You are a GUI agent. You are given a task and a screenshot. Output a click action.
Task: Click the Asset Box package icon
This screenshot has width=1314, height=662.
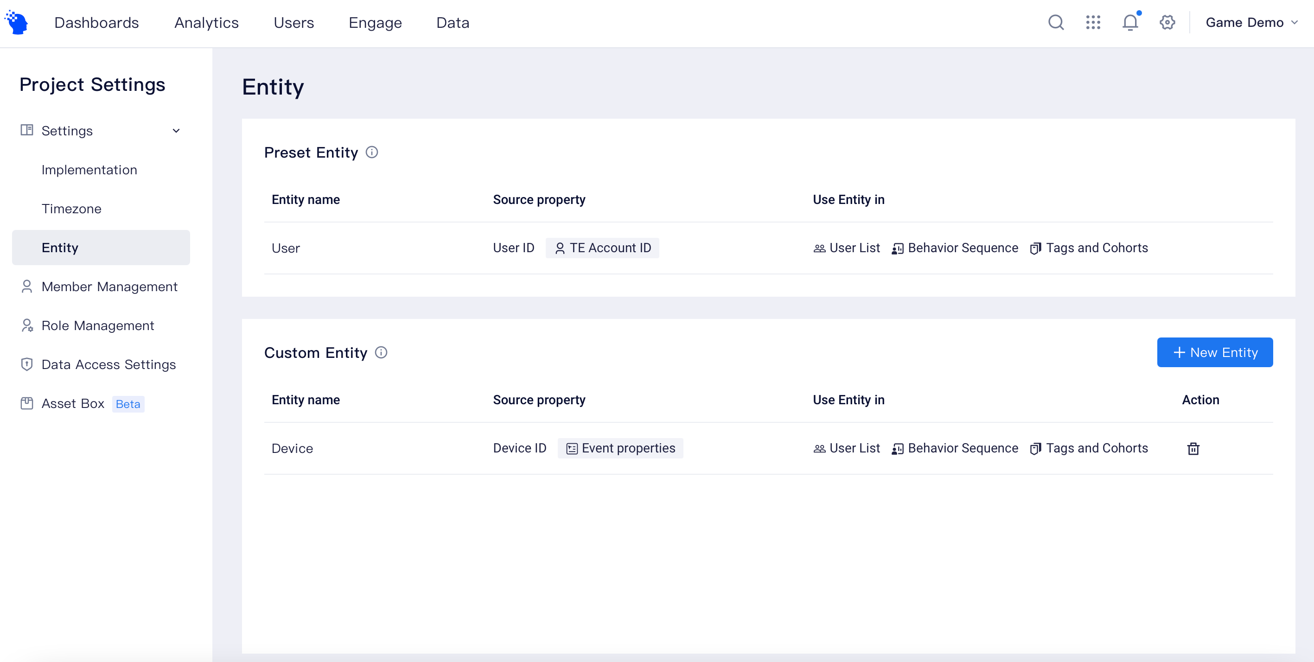pyautogui.click(x=26, y=403)
